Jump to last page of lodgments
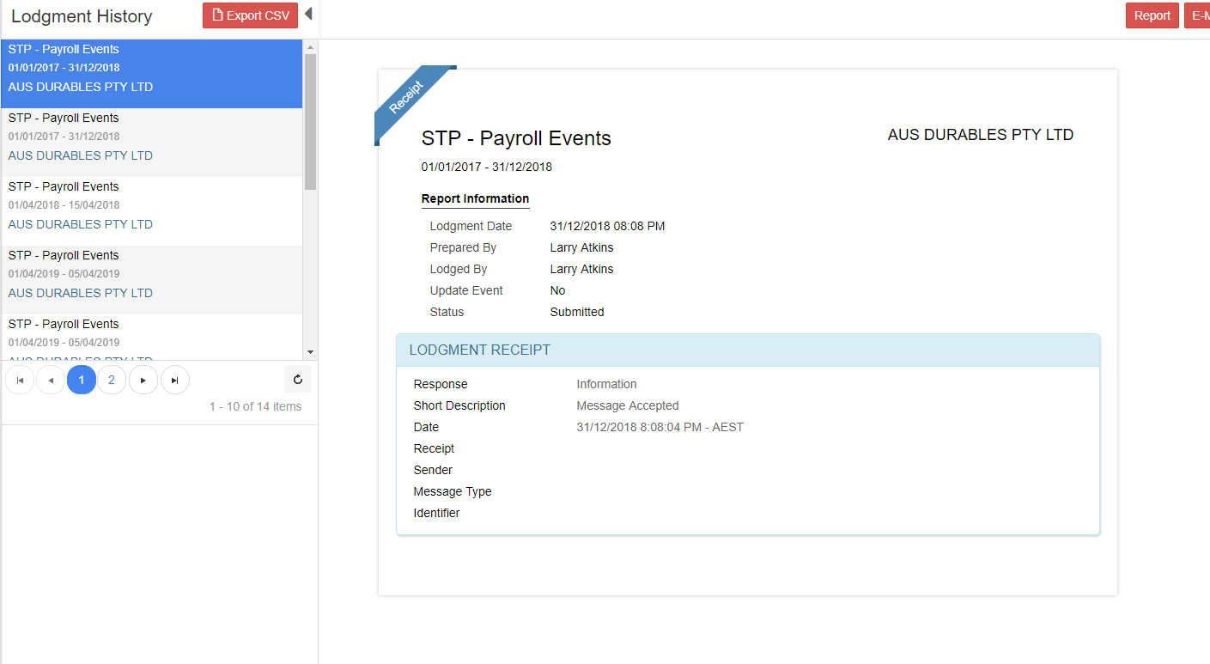The width and height of the screenshot is (1210, 664). point(174,380)
